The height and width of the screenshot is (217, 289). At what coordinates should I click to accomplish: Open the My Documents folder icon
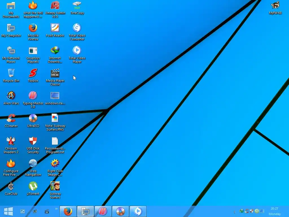[11, 10]
